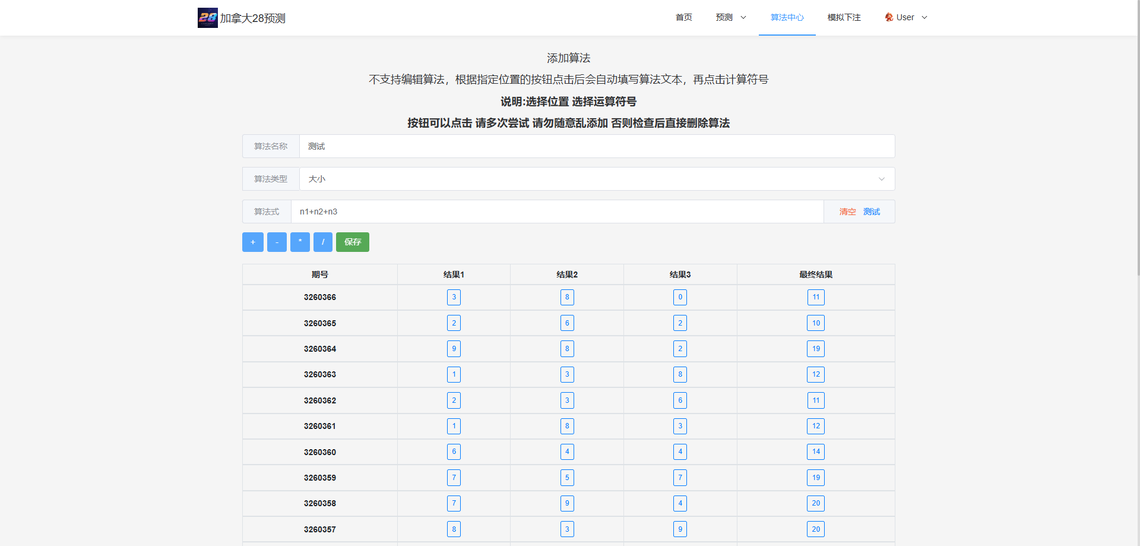Click the 加拿大28预测 logo icon
Viewport: 1140px width, 546px height.
(207, 18)
